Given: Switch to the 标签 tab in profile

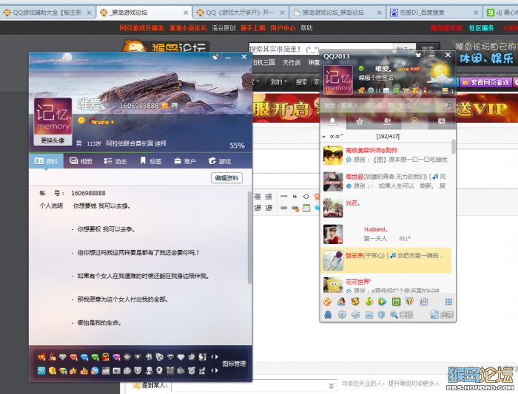Looking at the screenshot, I should coord(151,161).
